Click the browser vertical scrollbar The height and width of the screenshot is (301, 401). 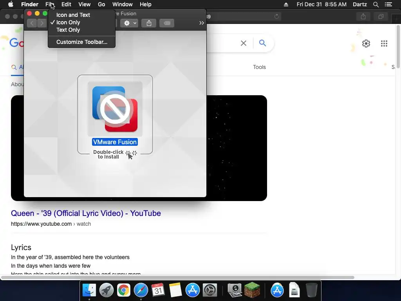pos(398,46)
